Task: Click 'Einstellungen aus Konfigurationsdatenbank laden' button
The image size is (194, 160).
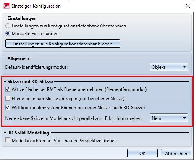Action: pyautogui.click(x=63, y=44)
